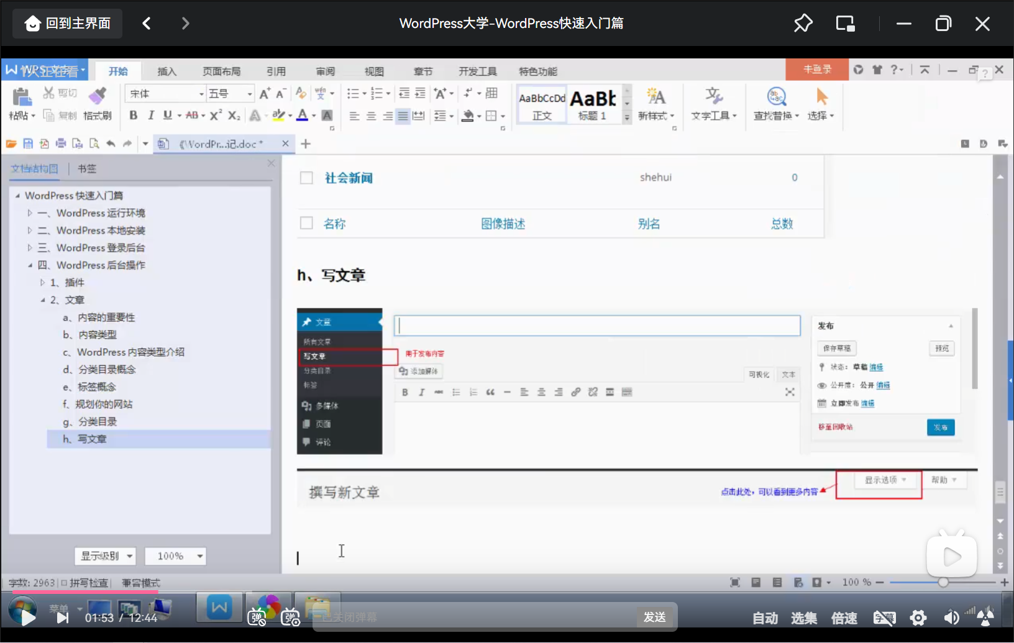This screenshot has height=643, width=1014.
Task: Switch to the 页面布局 ribbon tab
Action: (221, 71)
